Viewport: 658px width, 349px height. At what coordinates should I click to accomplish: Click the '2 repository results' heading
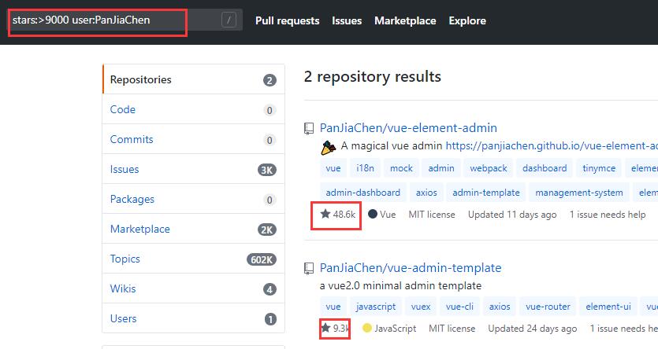(x=372, y=76)
